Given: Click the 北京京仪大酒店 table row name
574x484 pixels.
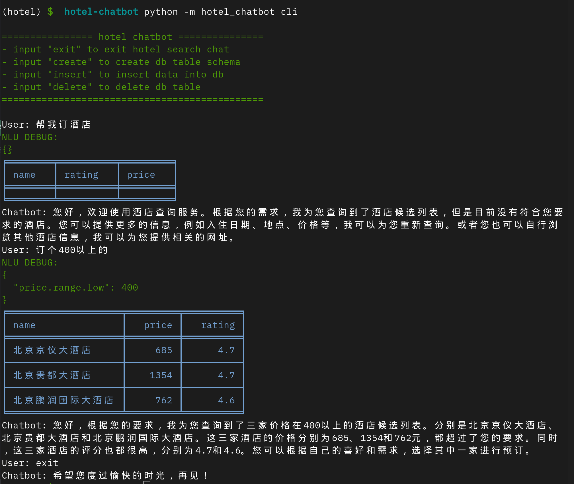Looking at the screenshot, I should [52, 350].
